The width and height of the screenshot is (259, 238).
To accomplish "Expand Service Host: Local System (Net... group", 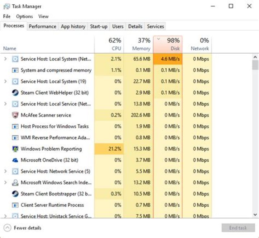I will pos(5,59).
